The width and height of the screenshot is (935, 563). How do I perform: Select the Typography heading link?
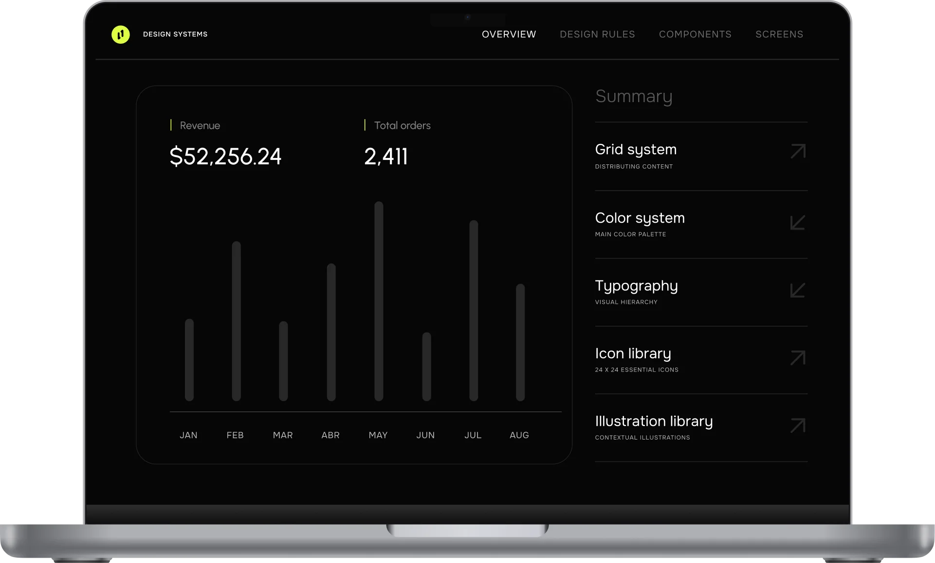point(636,286)
